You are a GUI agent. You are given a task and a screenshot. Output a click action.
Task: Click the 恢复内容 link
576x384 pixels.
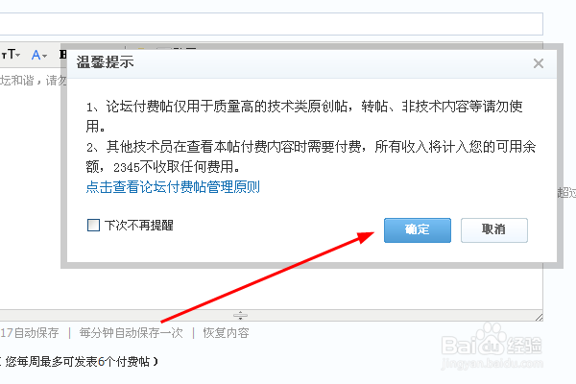pyautogui.click(x=226, y=333)
